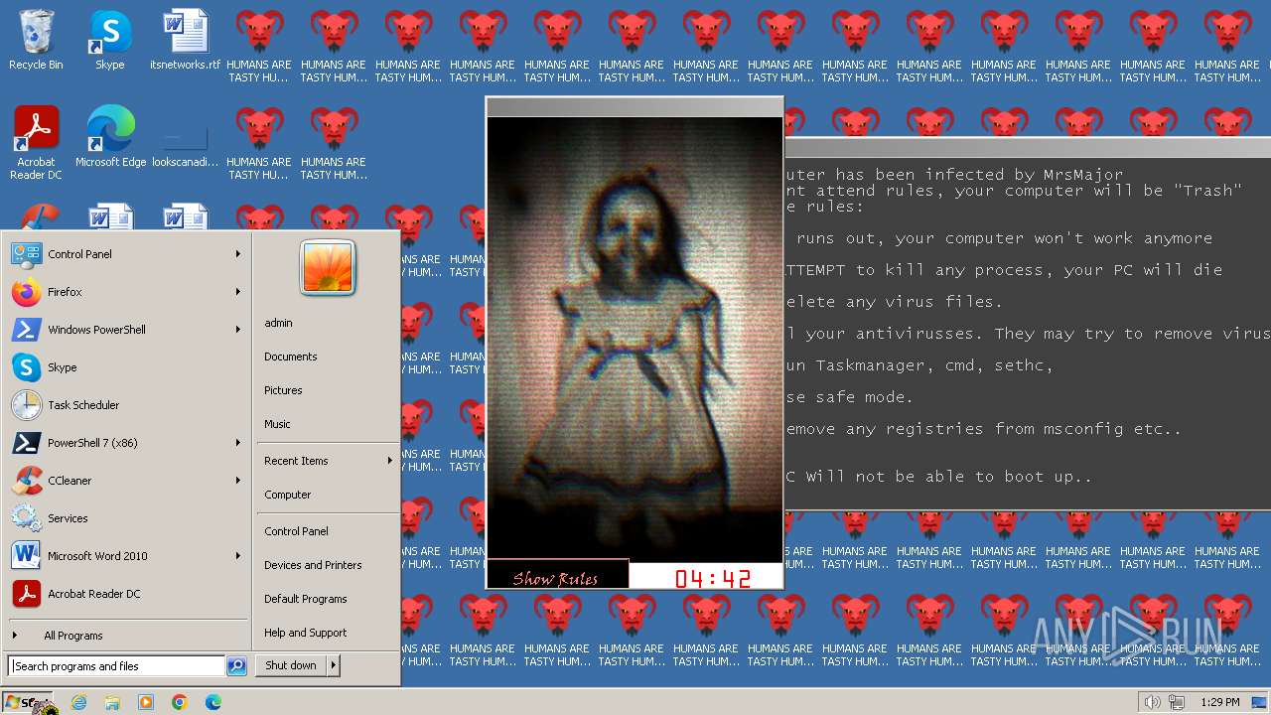Open Microsoft Edge desktop shortcut
This screenshot has width=1271, height=715.
pyautogui.click(x=110, y=137)
